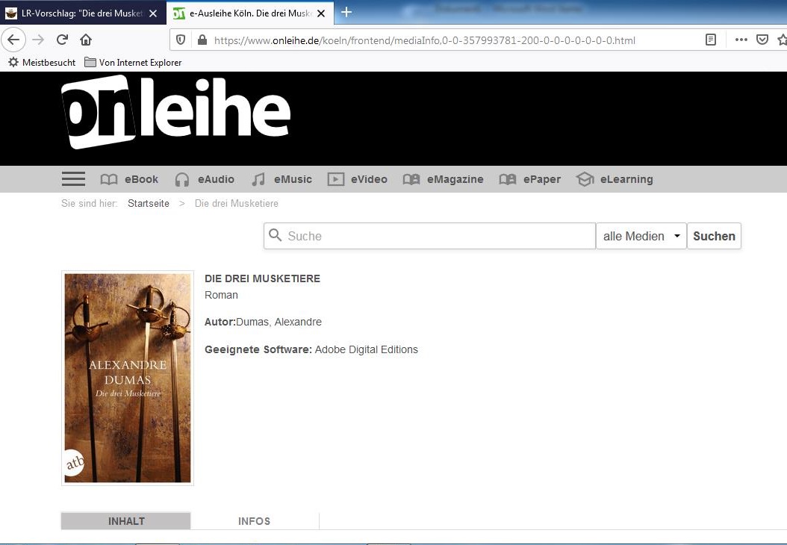Image resolution: width=787 pixels, height=545 pixels.
Task: Open page actions three-dot menu
Action: pos(741,40)
